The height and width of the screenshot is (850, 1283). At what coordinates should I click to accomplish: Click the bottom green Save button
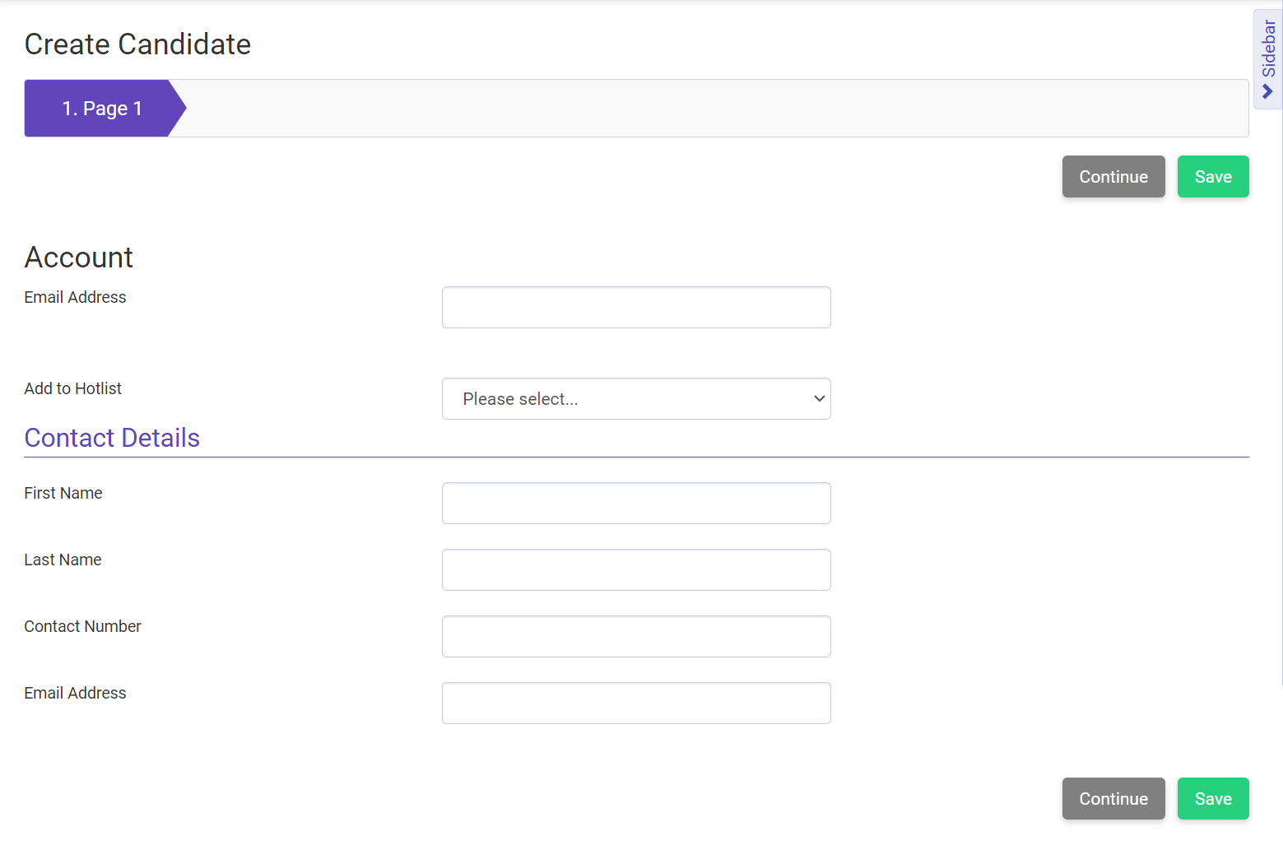tap(1212, 798)
